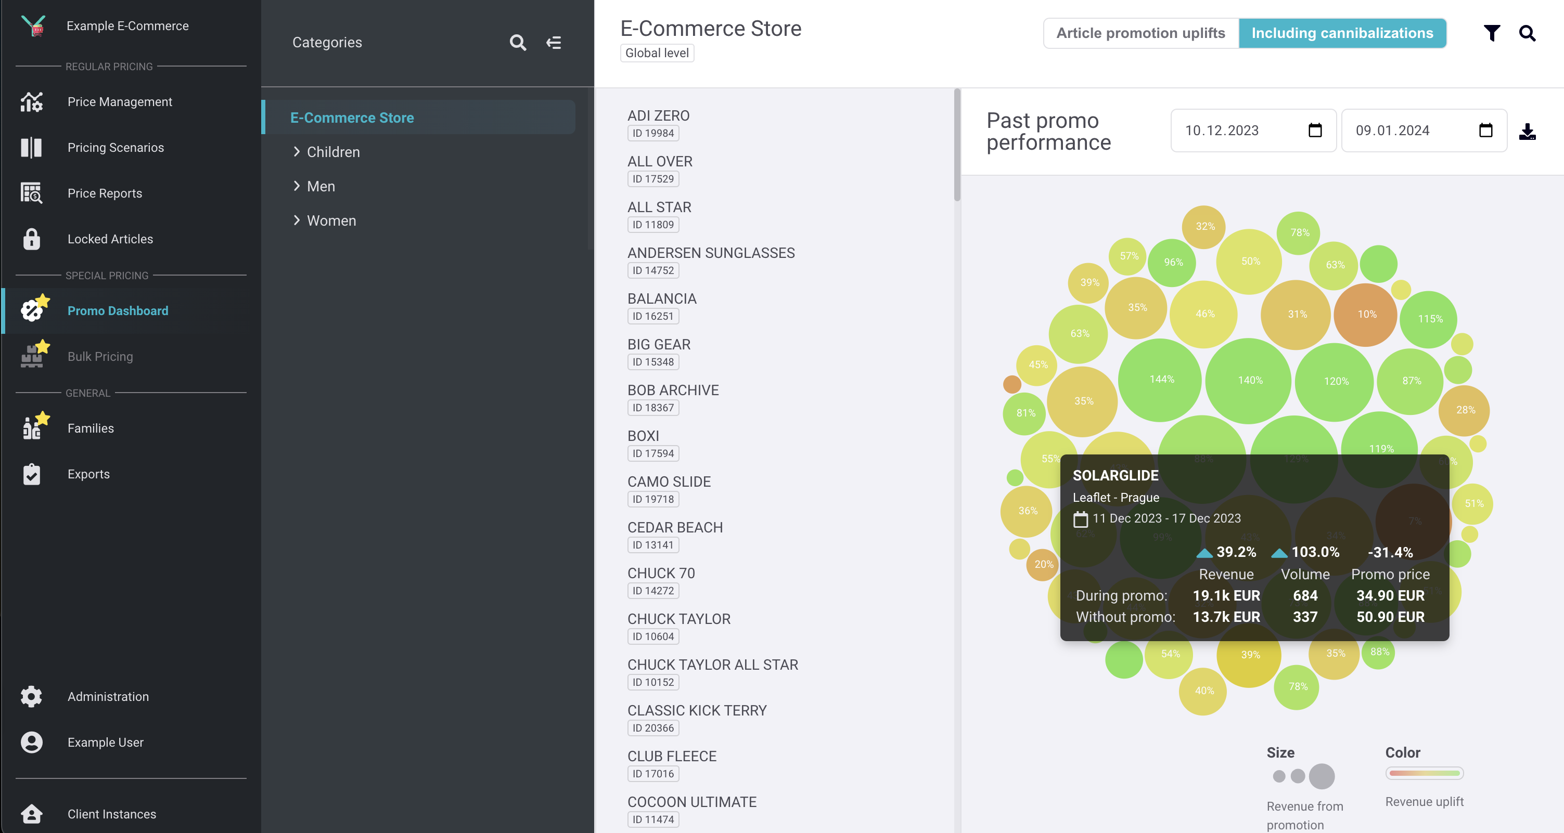Click the Client Instances house icon
This screenshot has height=833, width=1564.
pyautogui.click(x=32, y=814)
